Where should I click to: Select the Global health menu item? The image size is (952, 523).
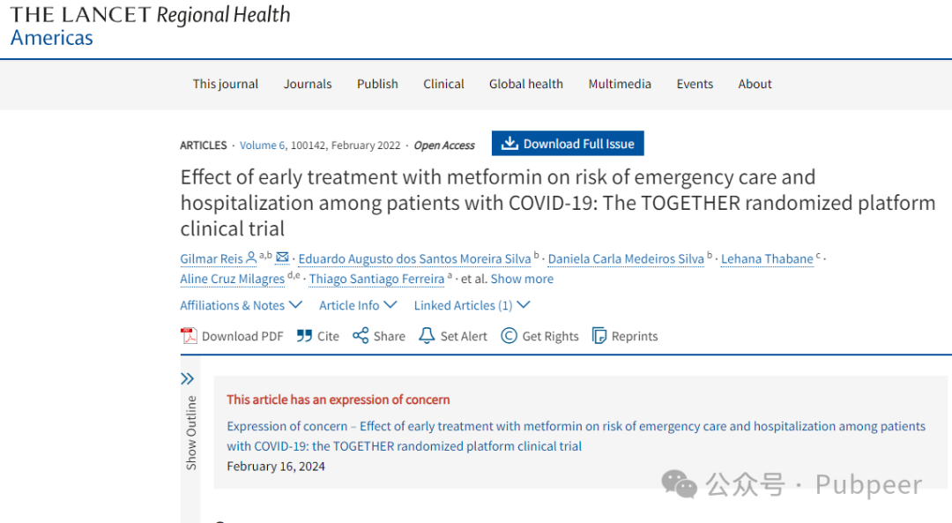point(526,84)
